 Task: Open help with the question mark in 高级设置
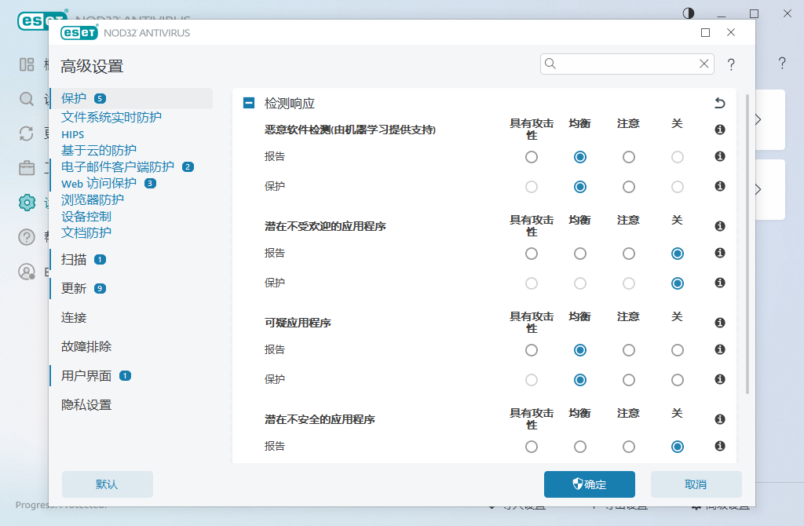tap(731, 64)
